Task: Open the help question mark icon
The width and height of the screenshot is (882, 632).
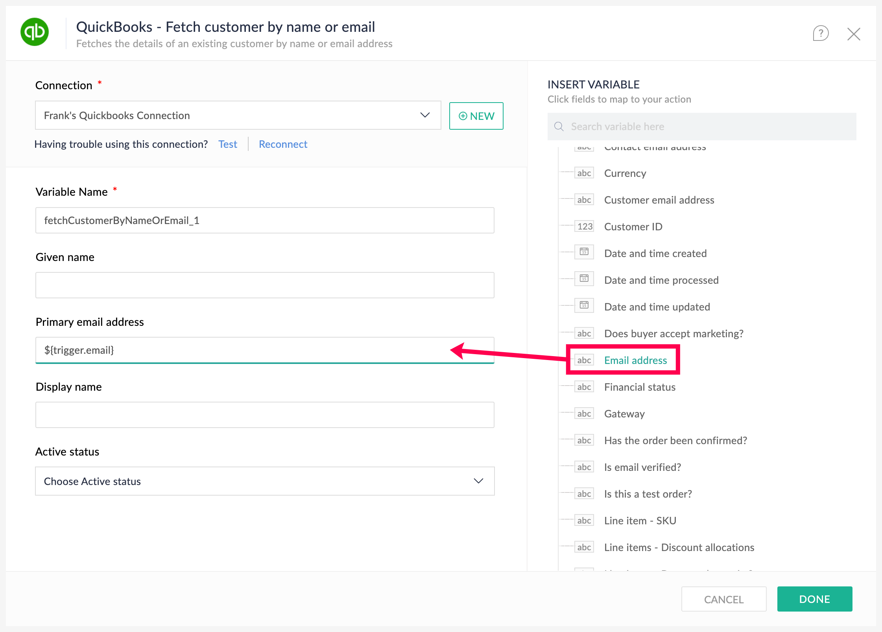Action: (x=821, y=33)
